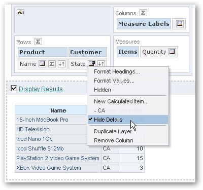Open Measure Labels properties icon
The height and width of the screenshot is (190, 203).
[x=180, y=24]
